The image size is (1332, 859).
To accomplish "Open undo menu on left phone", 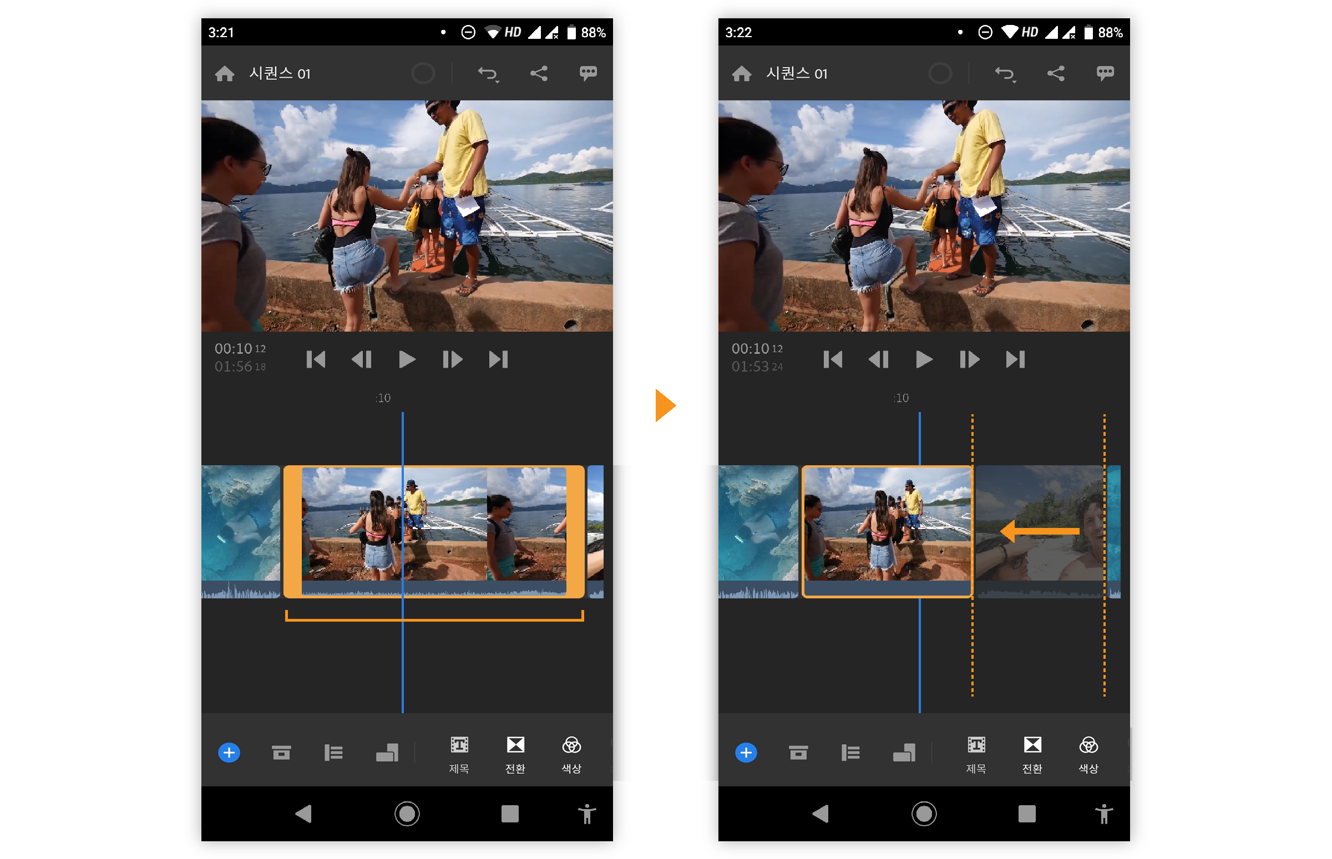I will click(x=488, y=74).
